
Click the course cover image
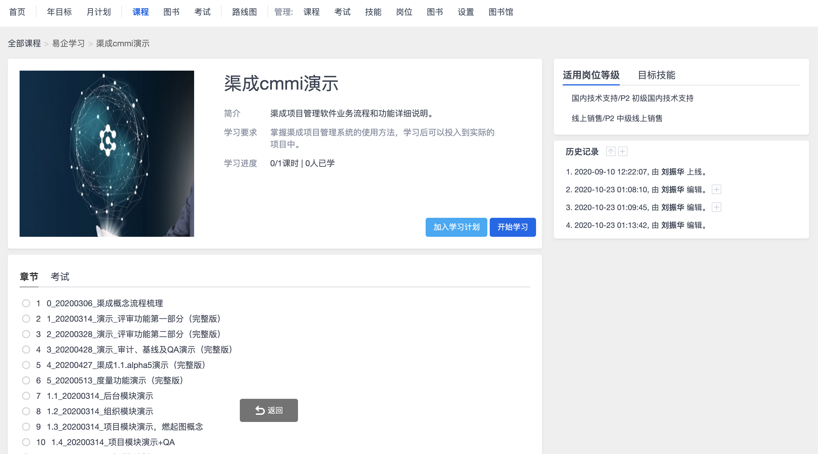pyautogui.click(x=107, y=154)
